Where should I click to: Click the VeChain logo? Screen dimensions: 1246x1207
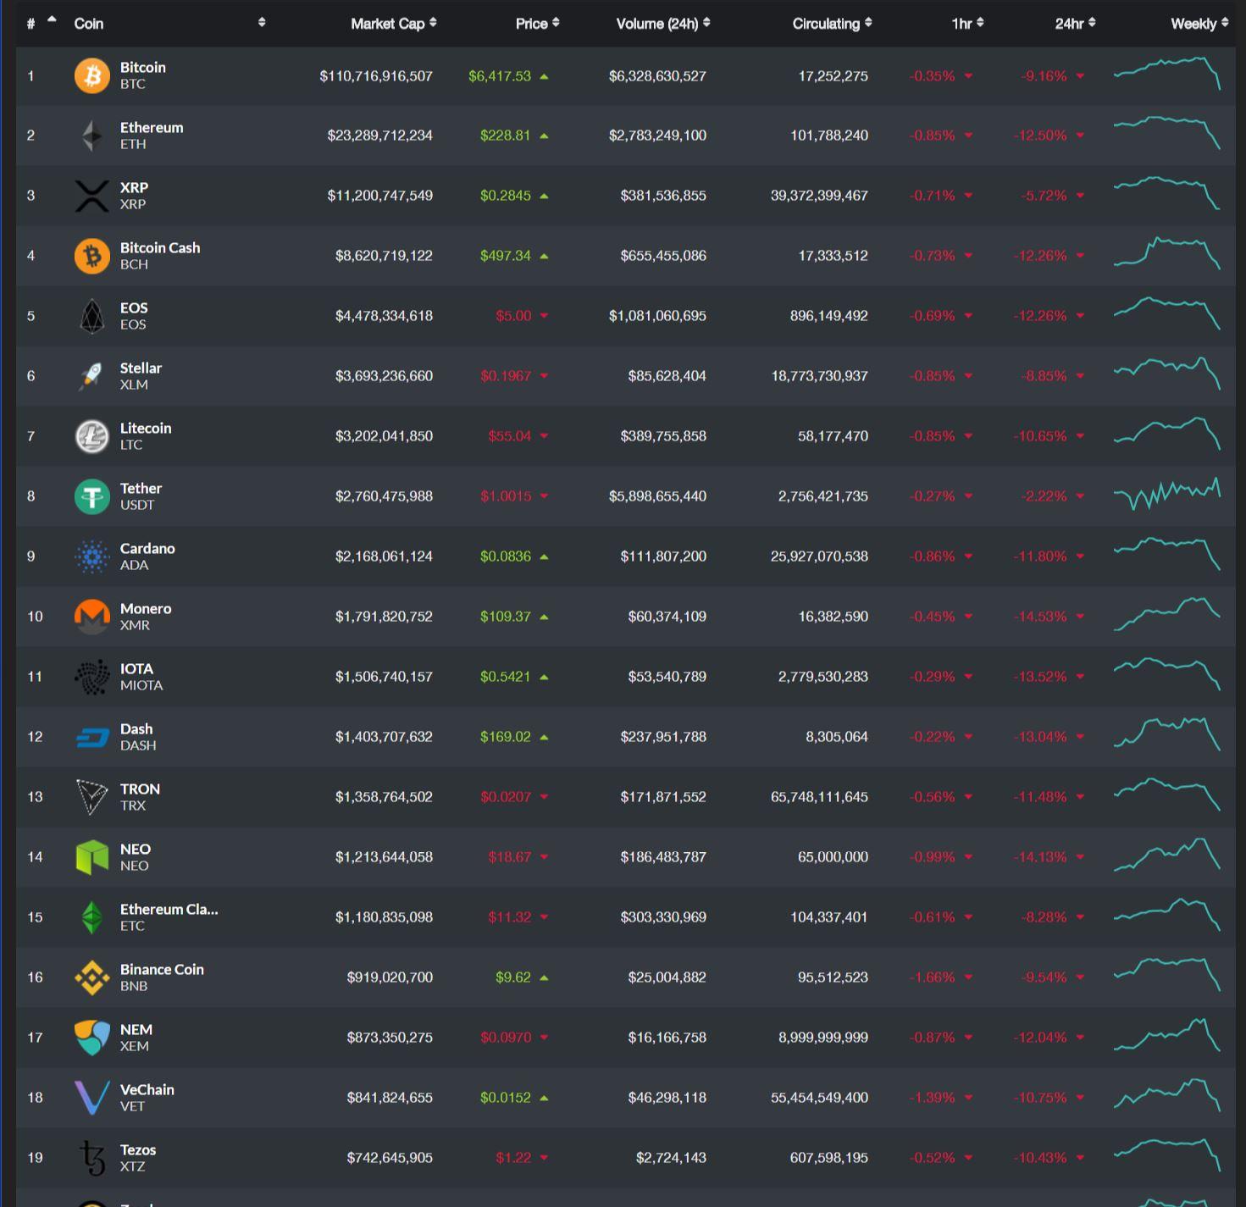click(x=92, y=1098)
